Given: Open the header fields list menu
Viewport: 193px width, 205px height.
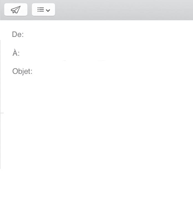Looking at the screenshot, I should (x=43, y=10).
